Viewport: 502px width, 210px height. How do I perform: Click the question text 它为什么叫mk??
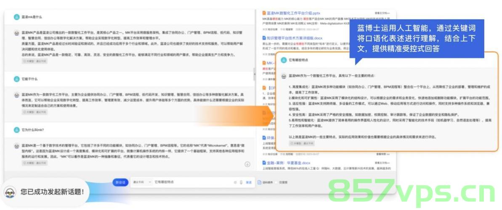click(33, 130)
